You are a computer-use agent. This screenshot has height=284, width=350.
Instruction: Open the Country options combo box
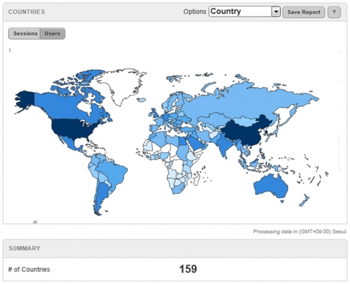244,12
